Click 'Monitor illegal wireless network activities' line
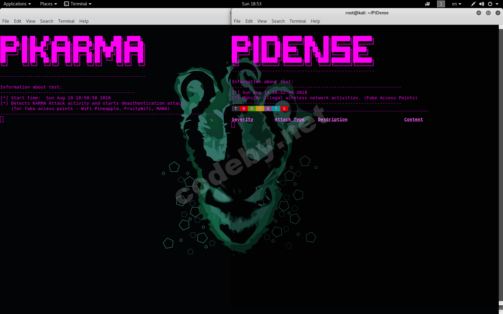 pos(325,98)
